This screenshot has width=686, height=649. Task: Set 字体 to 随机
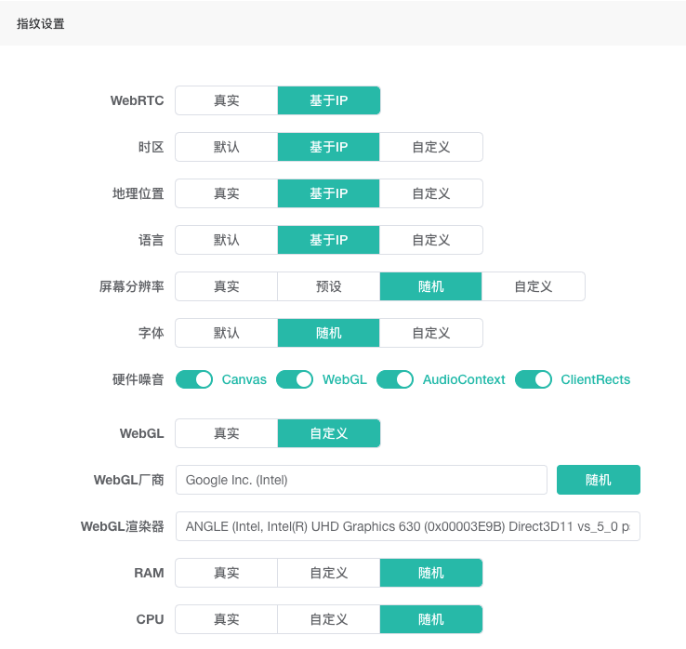pyautogui.click(x=328, y=333)
